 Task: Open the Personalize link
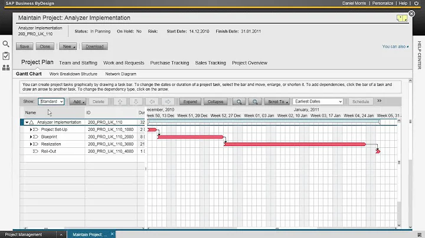382,4
